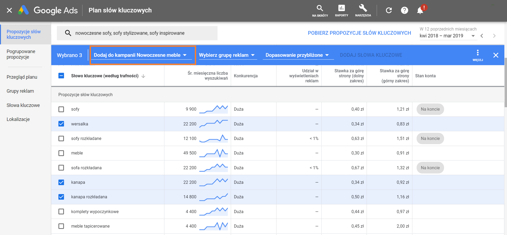
Task: Sort by Stan konta column header
Action: pos(425,76)
